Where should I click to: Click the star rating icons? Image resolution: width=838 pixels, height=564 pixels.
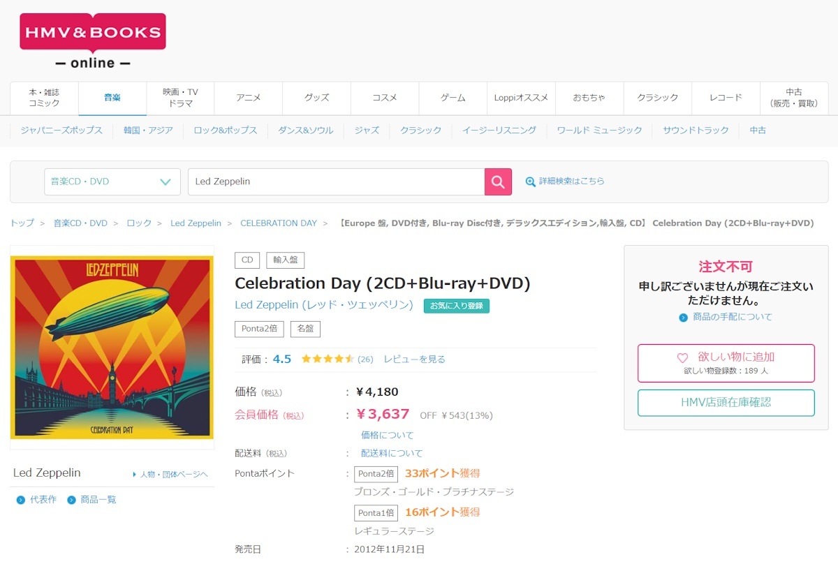pyautogui.click(x=328, y=359)
